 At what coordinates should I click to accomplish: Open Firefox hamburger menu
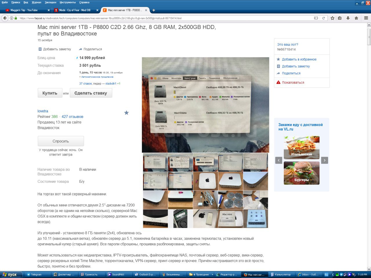coord(366,18)
